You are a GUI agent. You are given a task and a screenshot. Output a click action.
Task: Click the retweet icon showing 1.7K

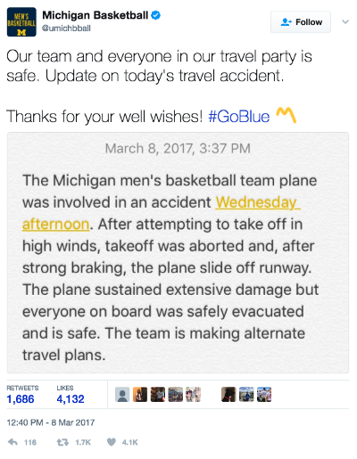[62, 442]
